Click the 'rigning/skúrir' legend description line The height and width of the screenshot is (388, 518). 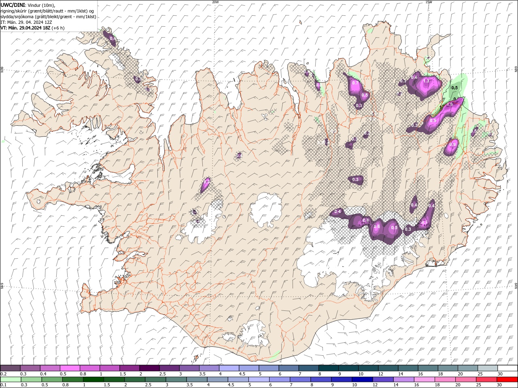pyautogui.click(x=47, y=11)
